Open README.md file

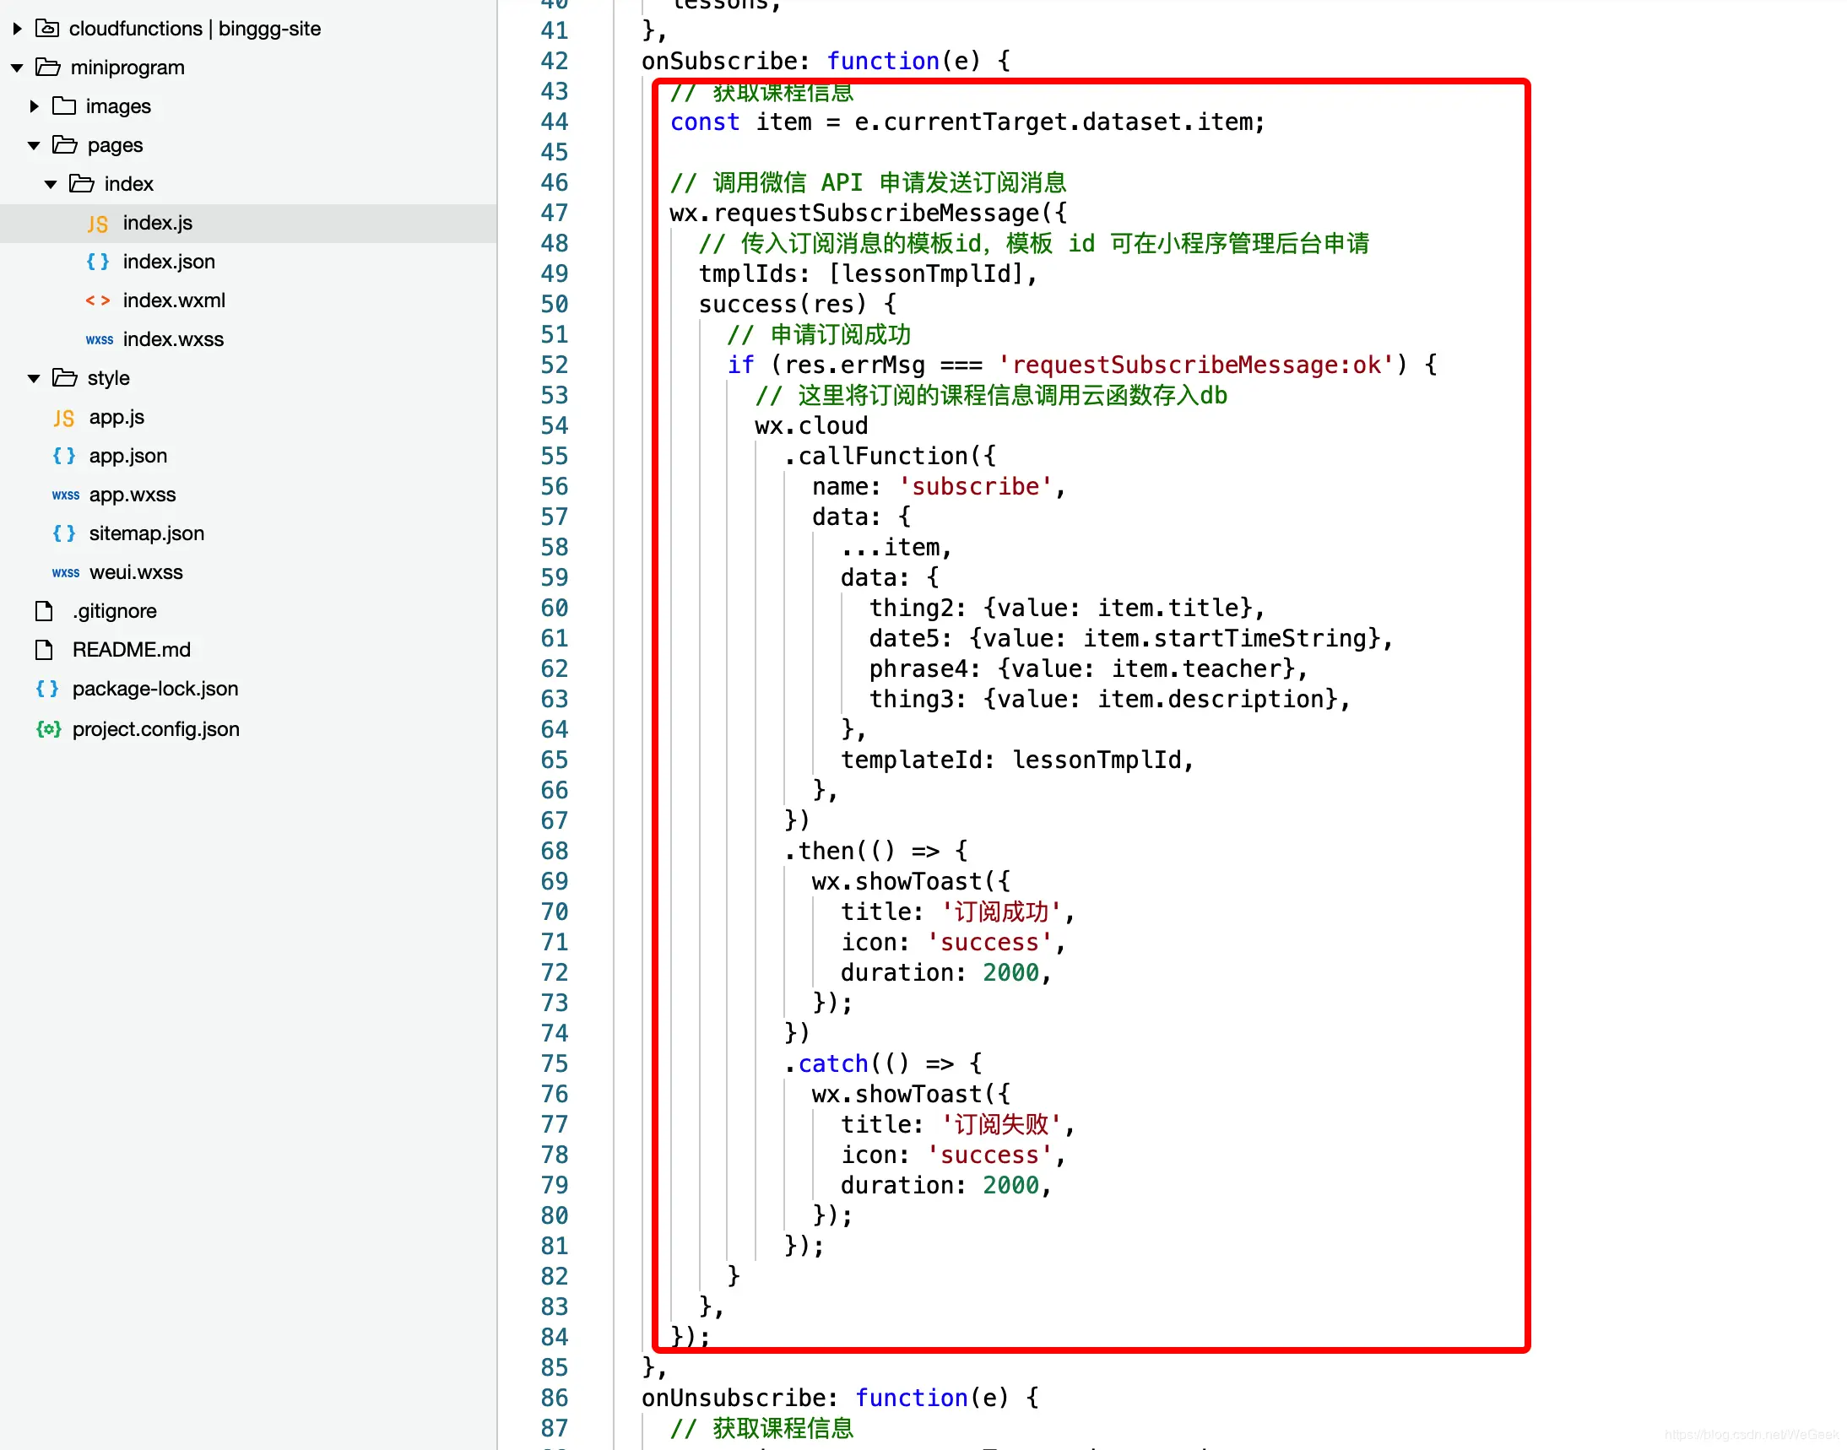[x=131, y=650]
